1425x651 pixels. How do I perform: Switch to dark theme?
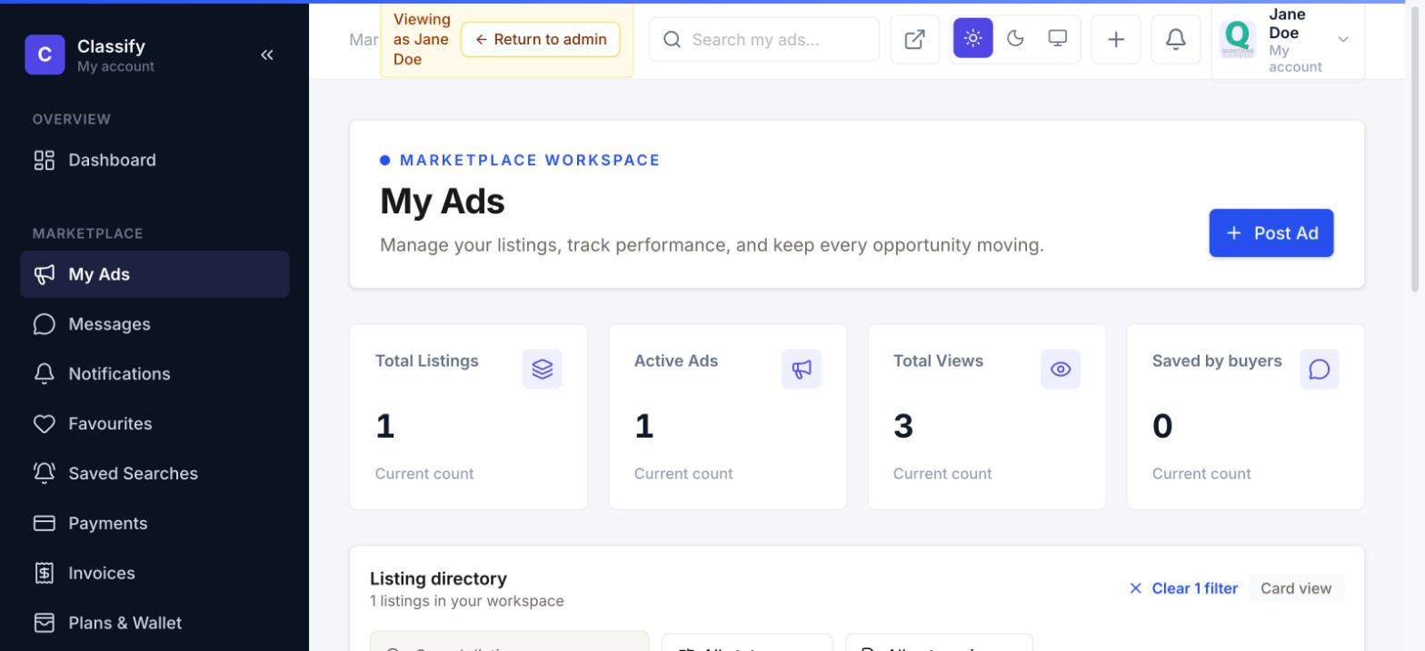pos(1016,38)
